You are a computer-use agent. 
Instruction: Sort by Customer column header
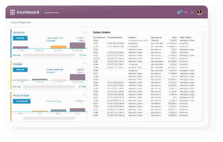(x=133, y=38)
